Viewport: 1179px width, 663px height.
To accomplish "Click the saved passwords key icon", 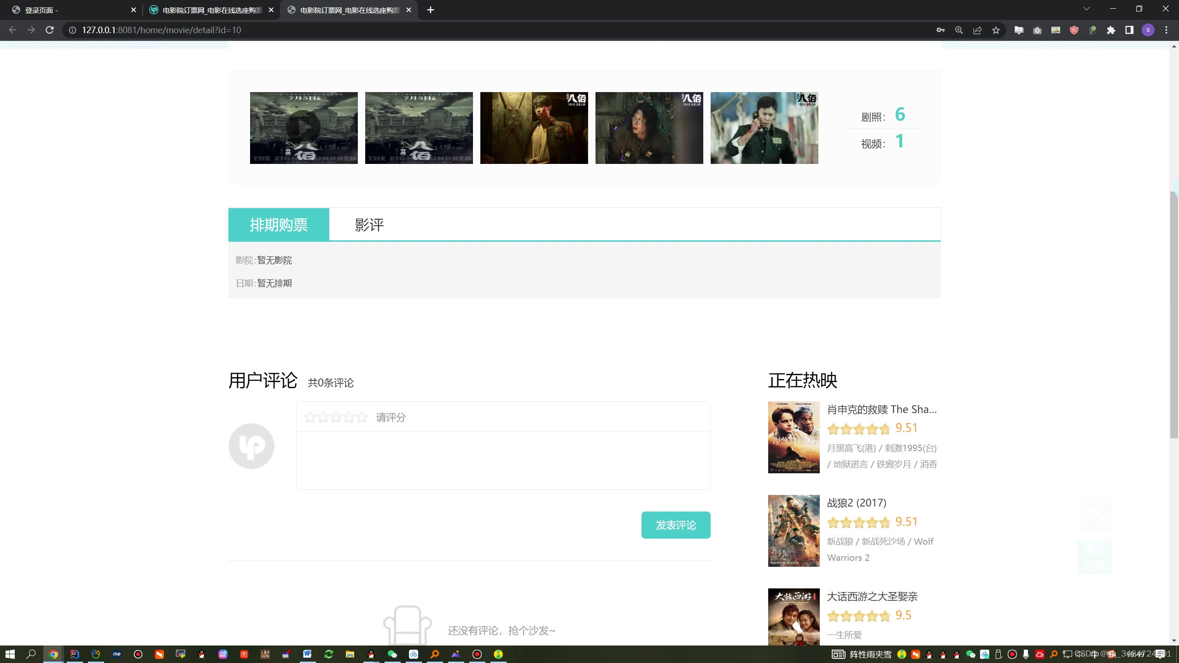I will coord(940,30).
